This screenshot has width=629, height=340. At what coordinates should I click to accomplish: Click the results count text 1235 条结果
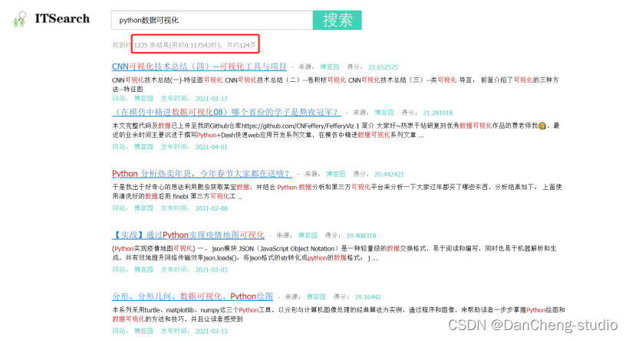(151, 45)
